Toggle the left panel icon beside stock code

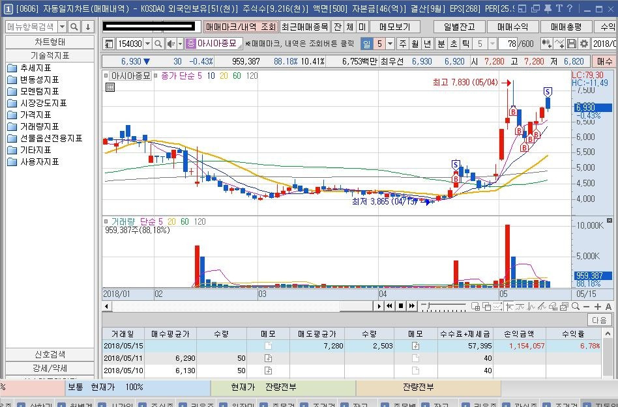point(109,44)
